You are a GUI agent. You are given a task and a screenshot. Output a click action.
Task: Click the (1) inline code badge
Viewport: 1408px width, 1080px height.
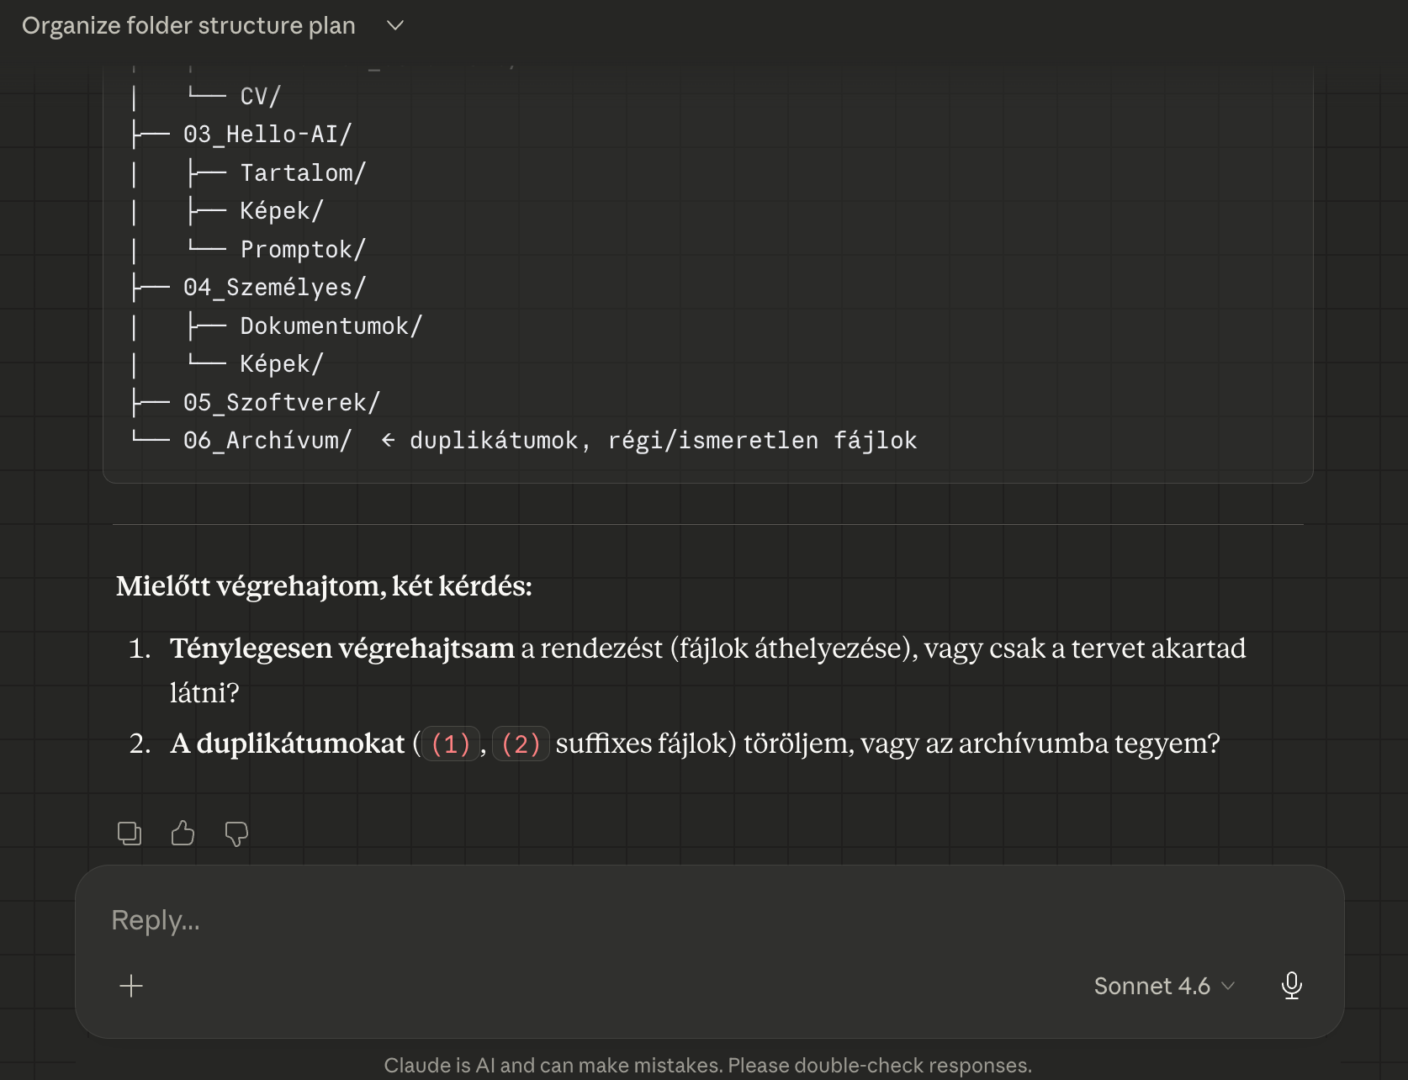(x=450, y=744)
